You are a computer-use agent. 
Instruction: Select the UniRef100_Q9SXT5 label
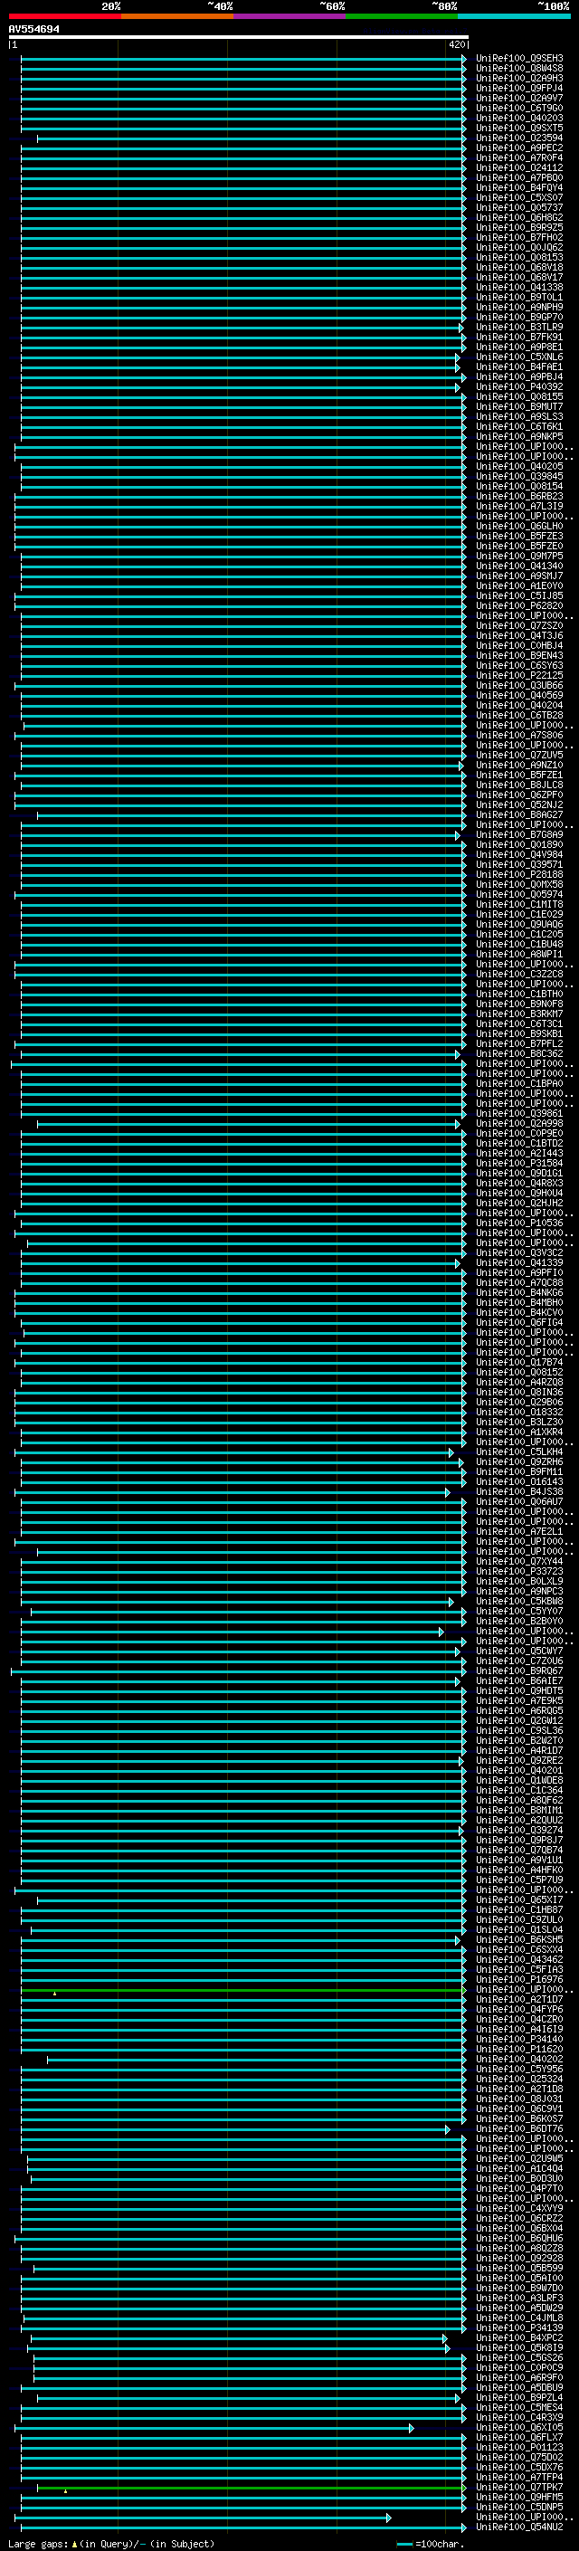519,128
